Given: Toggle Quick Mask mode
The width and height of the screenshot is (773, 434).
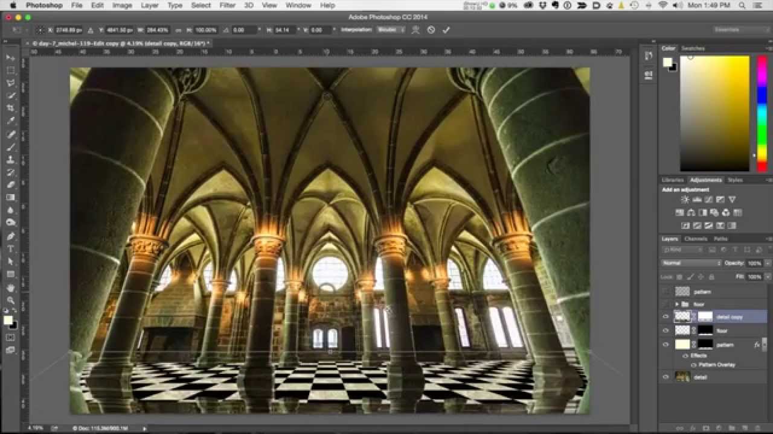Looking at the screenshot, I should (x=10, y=338).
